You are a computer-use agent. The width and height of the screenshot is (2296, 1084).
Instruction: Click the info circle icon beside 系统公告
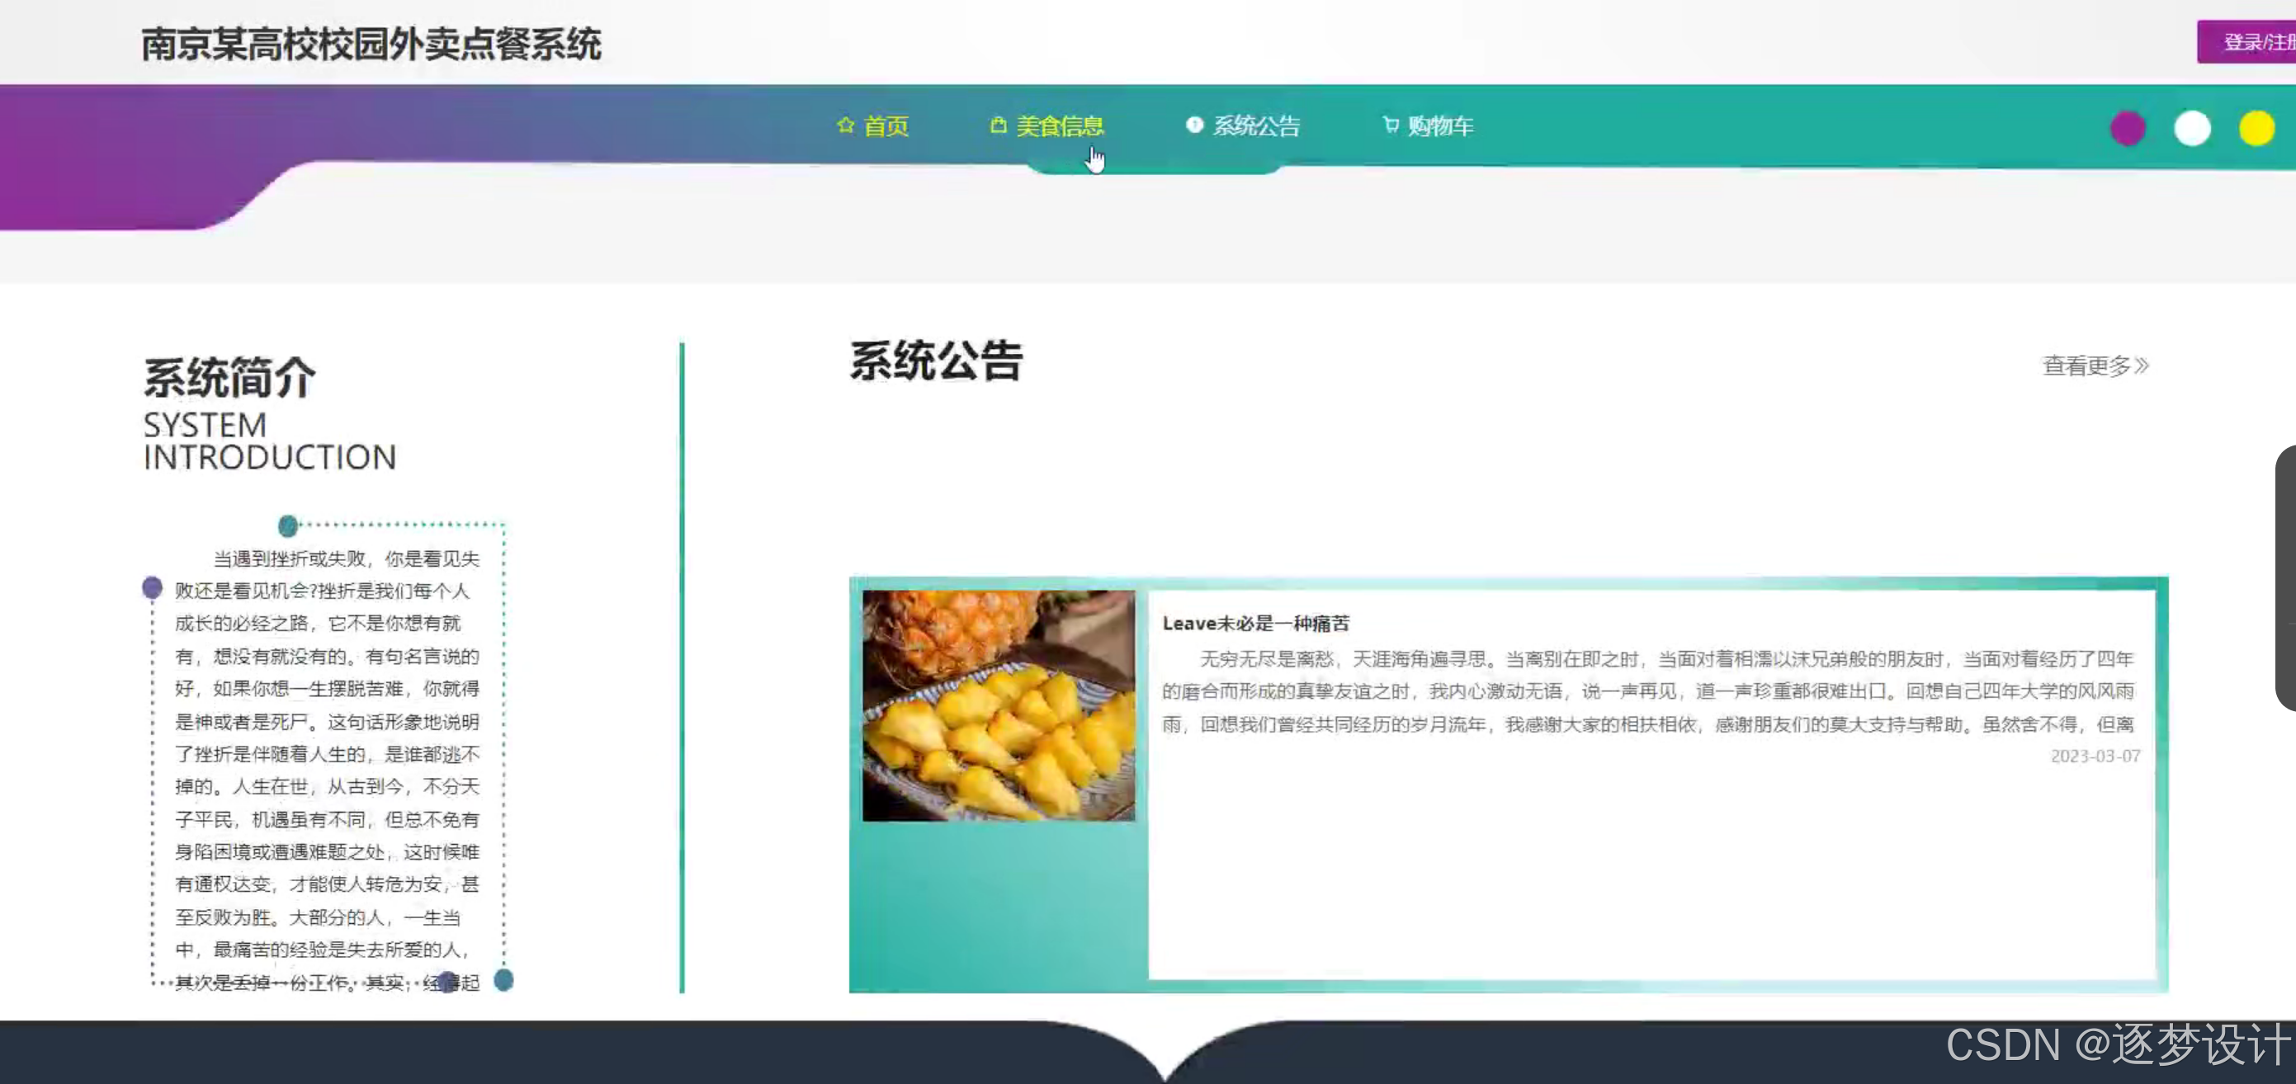click(x=1194, y=125)
